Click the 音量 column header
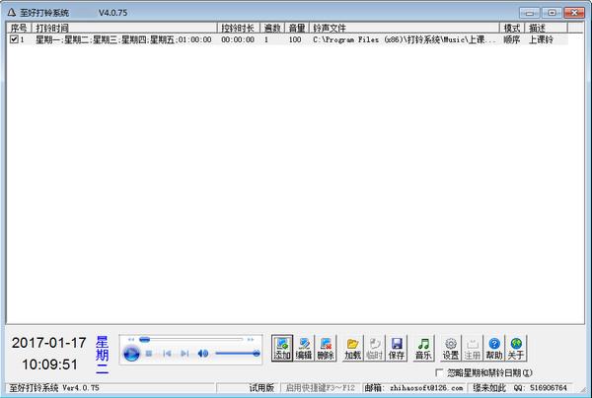Viewport: 592px width, 398px height. [x=296, y=29]
